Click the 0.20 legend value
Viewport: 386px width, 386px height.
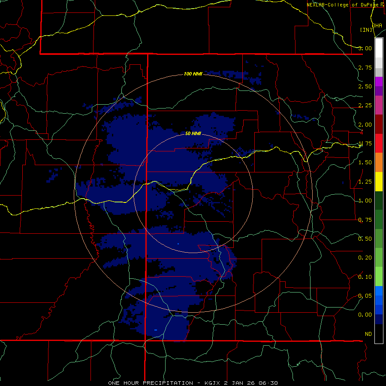point(365,258)
